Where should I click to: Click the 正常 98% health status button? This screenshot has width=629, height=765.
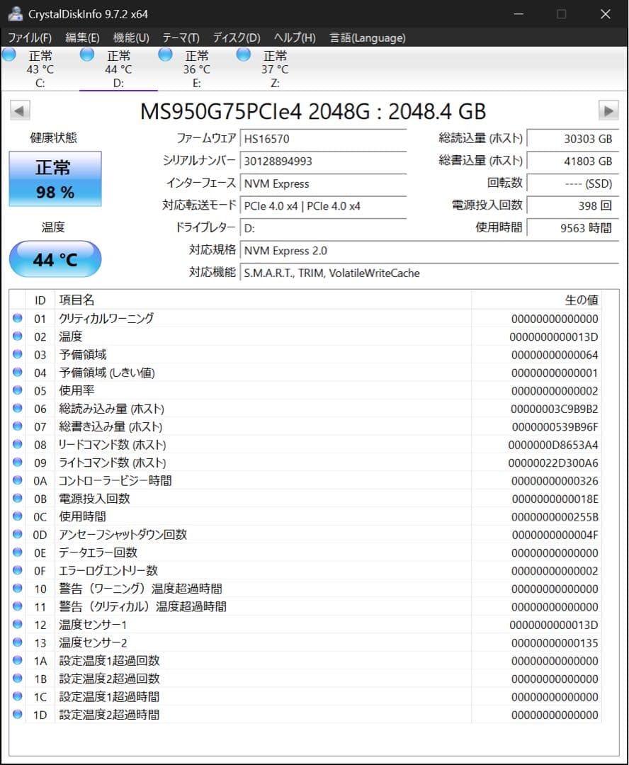(55, 178)
